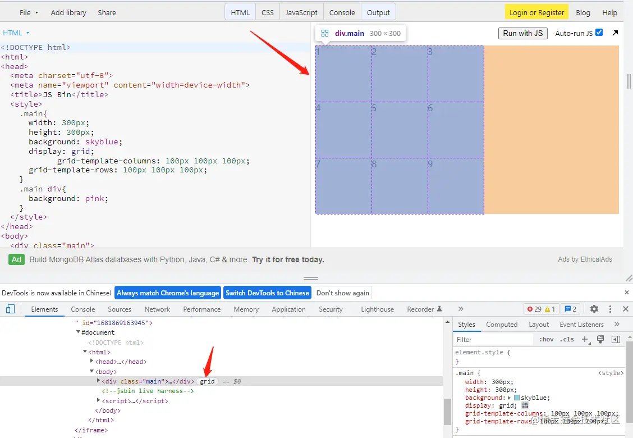Switch to the Sources tab
This screenshot has height=438, width=633.
click(120, 309)
